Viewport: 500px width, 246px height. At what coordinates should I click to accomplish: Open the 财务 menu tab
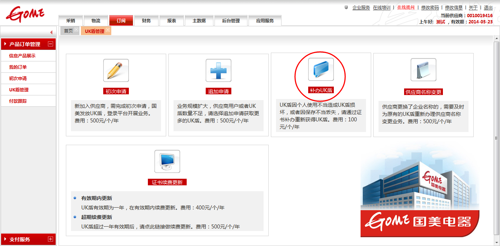146,21
